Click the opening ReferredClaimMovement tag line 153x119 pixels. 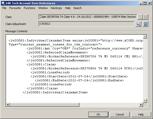[x=57, y=53]
